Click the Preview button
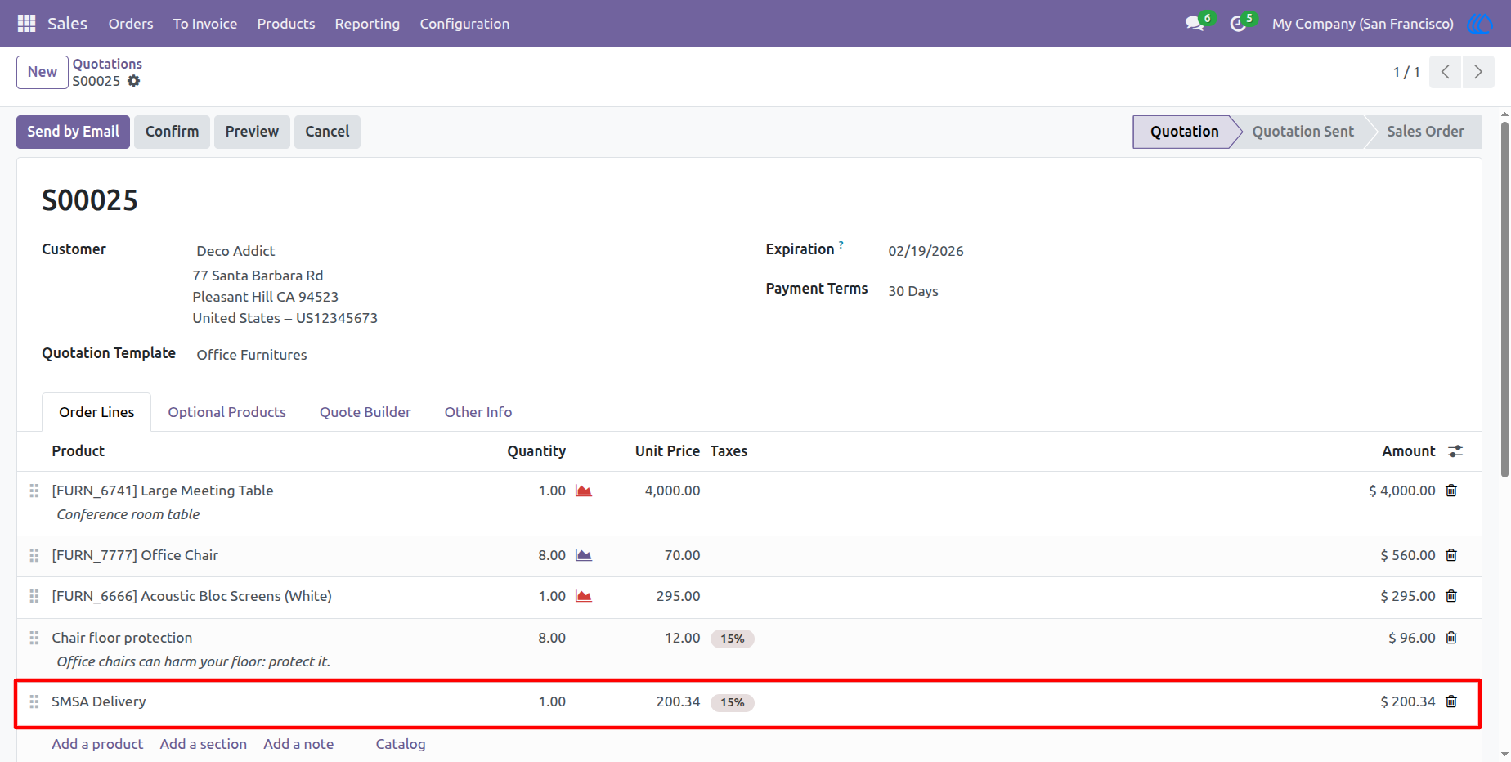The height and width of the screenshot is (762, 1511). tap(252, 132)
